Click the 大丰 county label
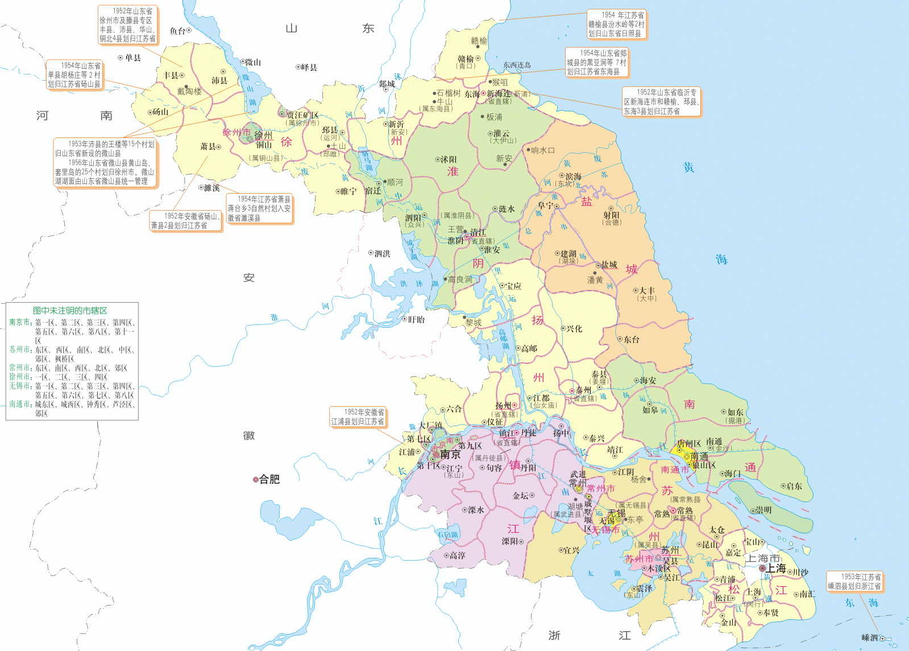 [x=647, y=290]
